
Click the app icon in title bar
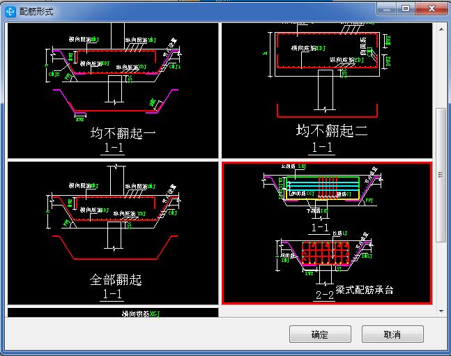coord(10,11)
